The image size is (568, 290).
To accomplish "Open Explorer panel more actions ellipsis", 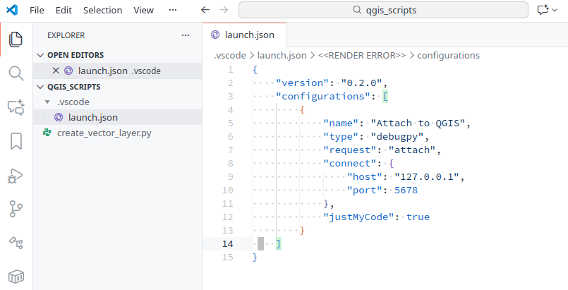I will (x=186, y=35).
